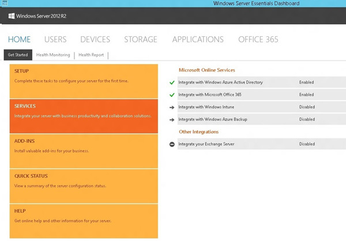
Task: Click Disabled status for Exchange Server
Action: 307,144
